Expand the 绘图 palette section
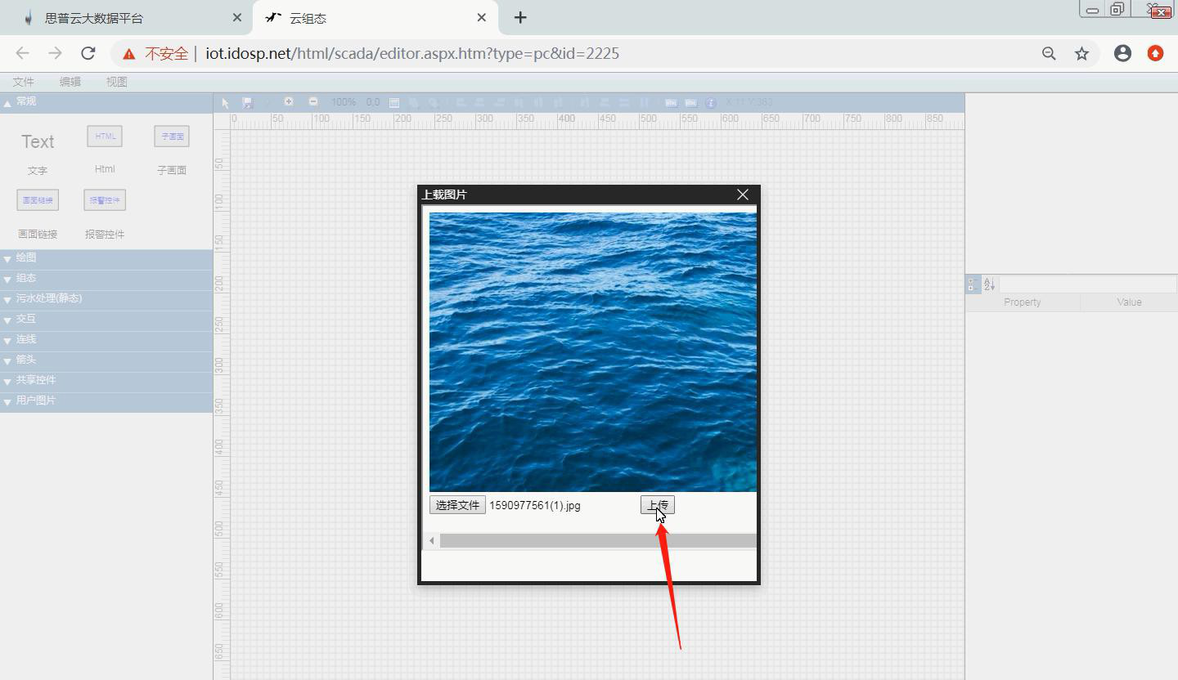1178x680 pixels. (x=26, y=258)
